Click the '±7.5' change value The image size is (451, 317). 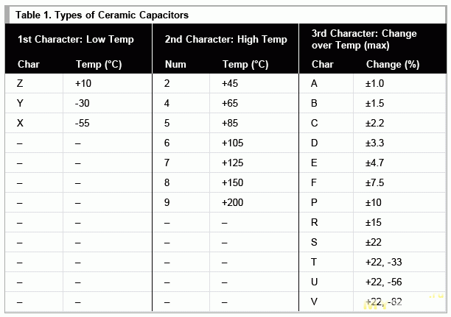375,183
